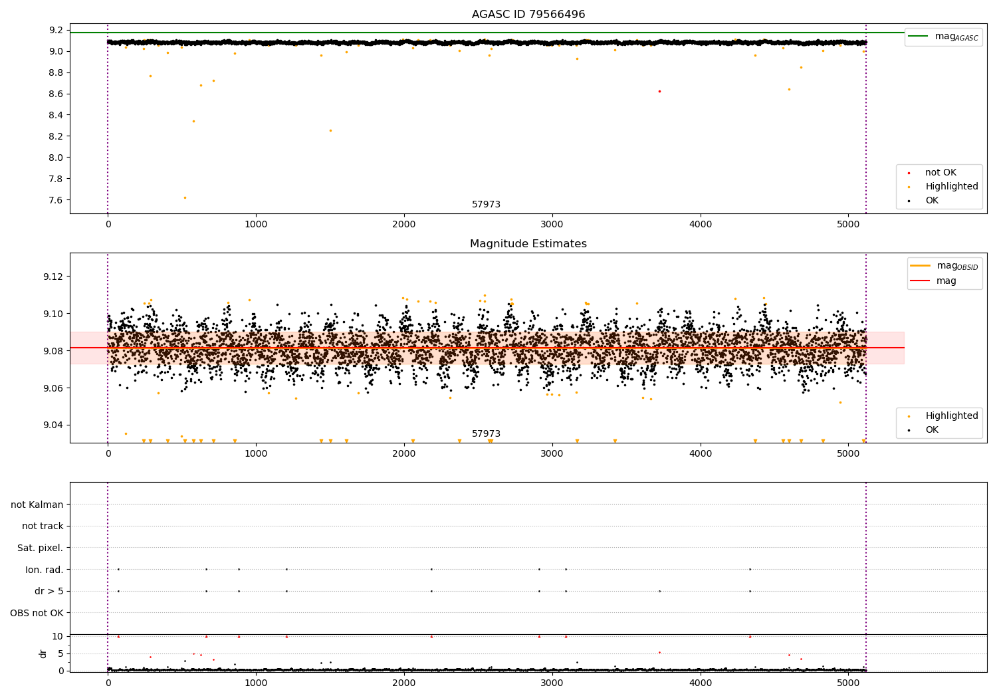Click the '10' tick label on dr axis
This screenshot has height=698, width=997.
(58, 636)
